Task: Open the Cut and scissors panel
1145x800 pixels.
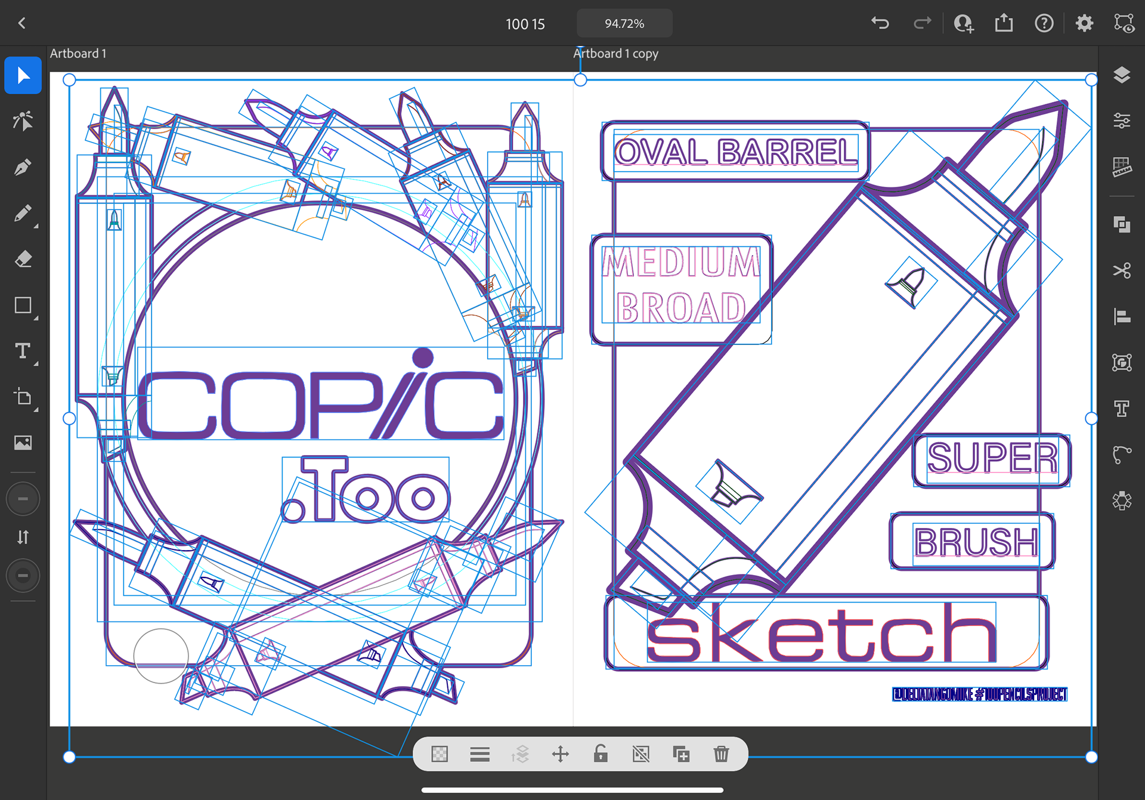Action: click(1122, 270)
